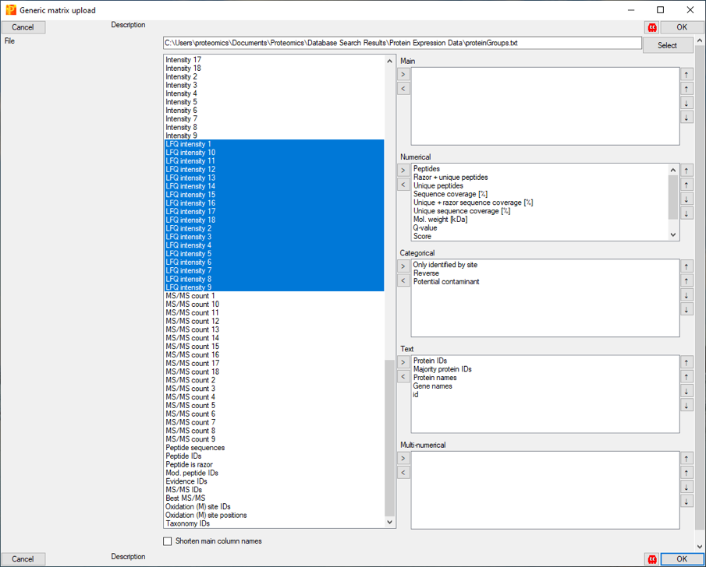706x567 pixels.
Task: Click the file path input field
Action: coord(402,44)
